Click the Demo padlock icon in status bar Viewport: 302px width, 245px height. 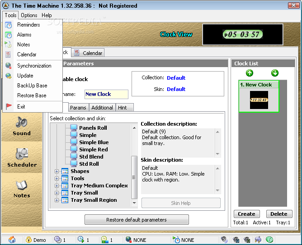click(x=28, y=240)
